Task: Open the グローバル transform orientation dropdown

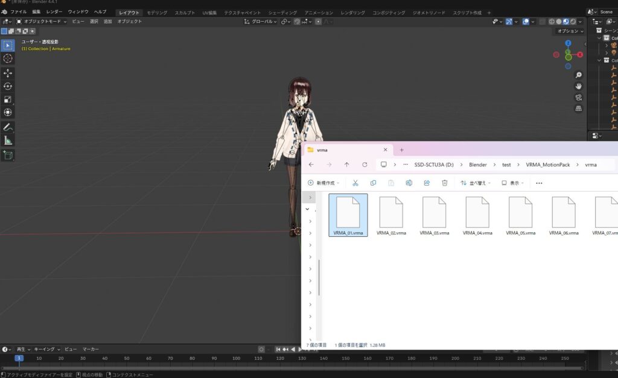Action: (x=261, y=22)
